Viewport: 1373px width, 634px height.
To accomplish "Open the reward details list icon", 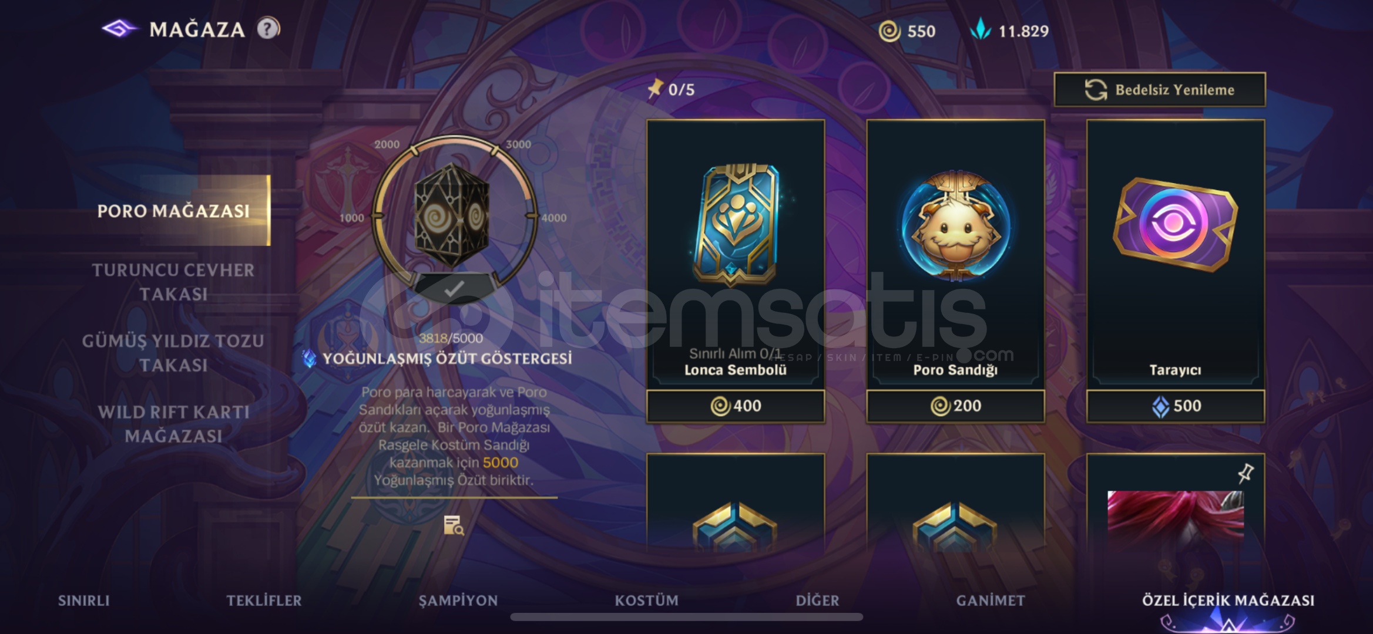I will [454, 525].
